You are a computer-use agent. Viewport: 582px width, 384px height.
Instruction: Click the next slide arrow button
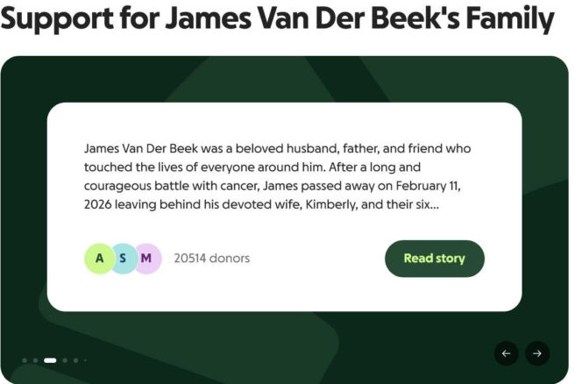click(x=537, y=353)
